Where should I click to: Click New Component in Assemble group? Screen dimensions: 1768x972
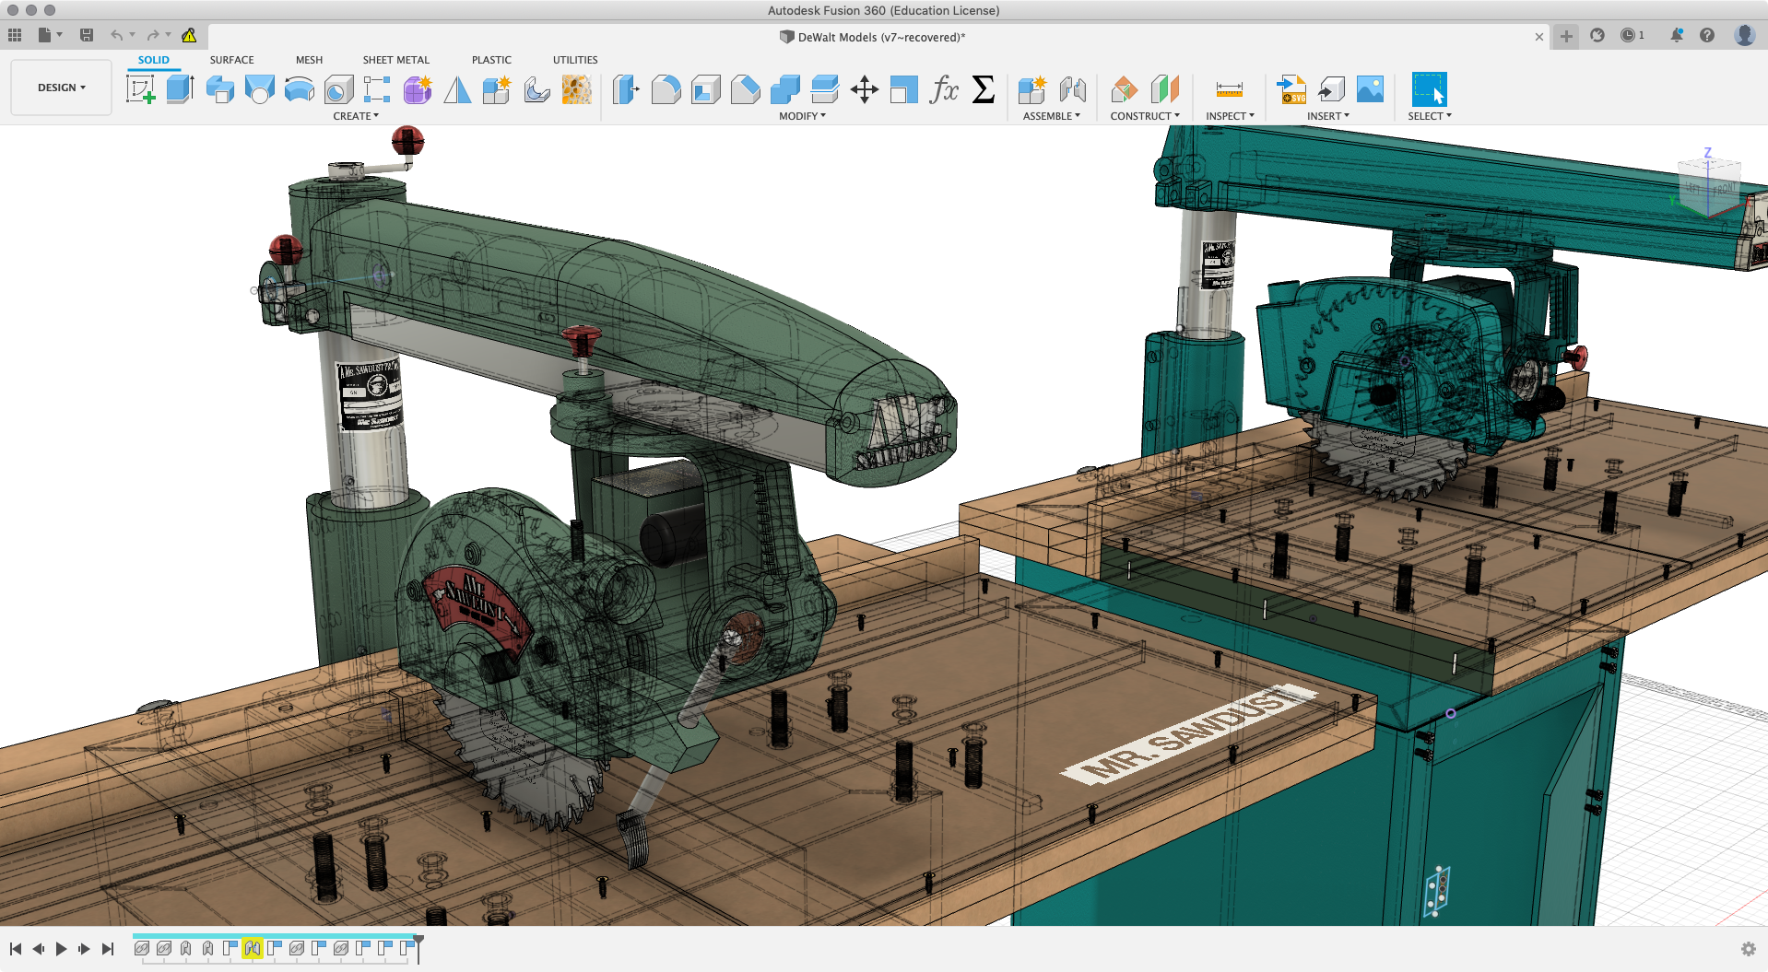coord(1032,89)
